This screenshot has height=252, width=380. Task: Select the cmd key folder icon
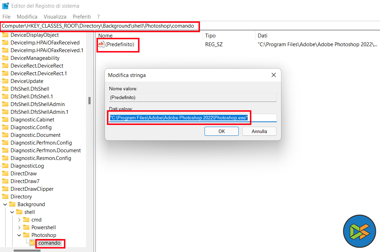26,219
